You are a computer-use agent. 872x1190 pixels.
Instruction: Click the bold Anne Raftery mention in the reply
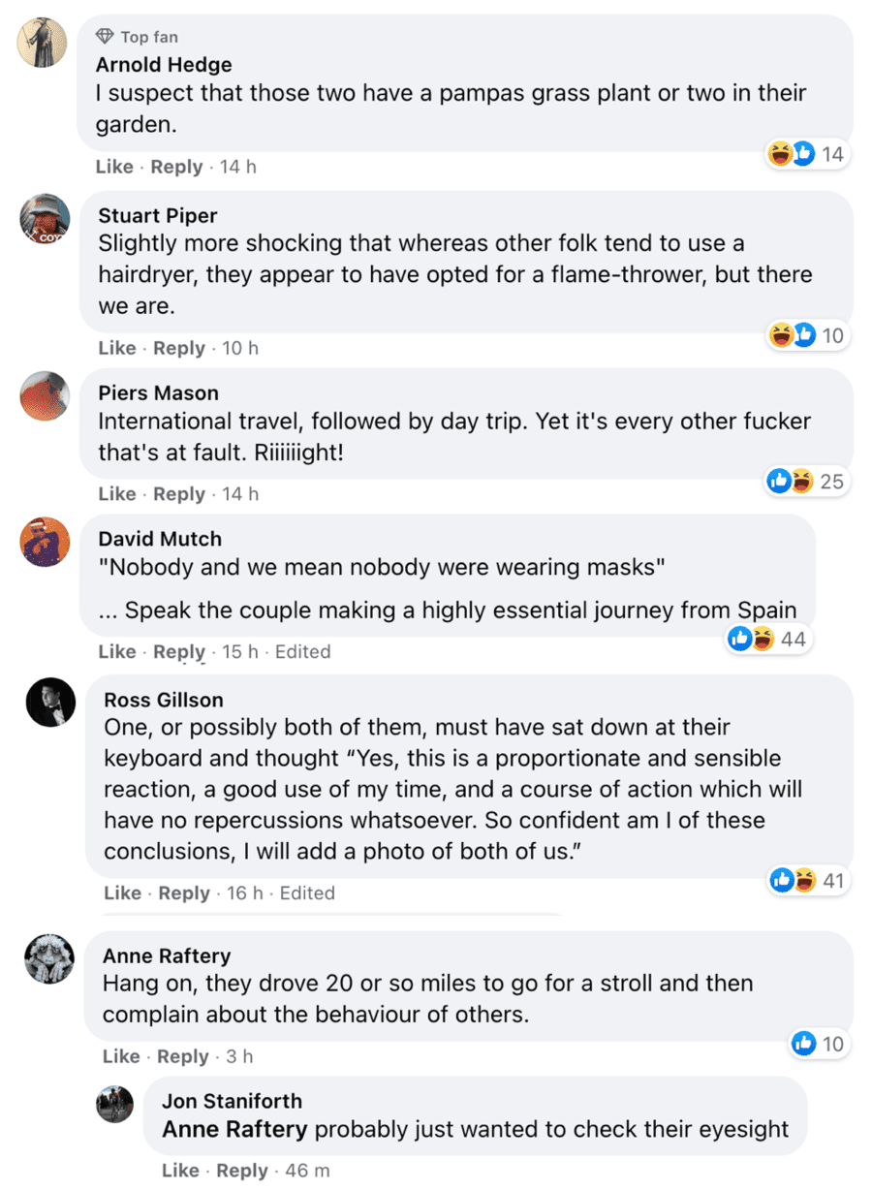pos(234,1129)
